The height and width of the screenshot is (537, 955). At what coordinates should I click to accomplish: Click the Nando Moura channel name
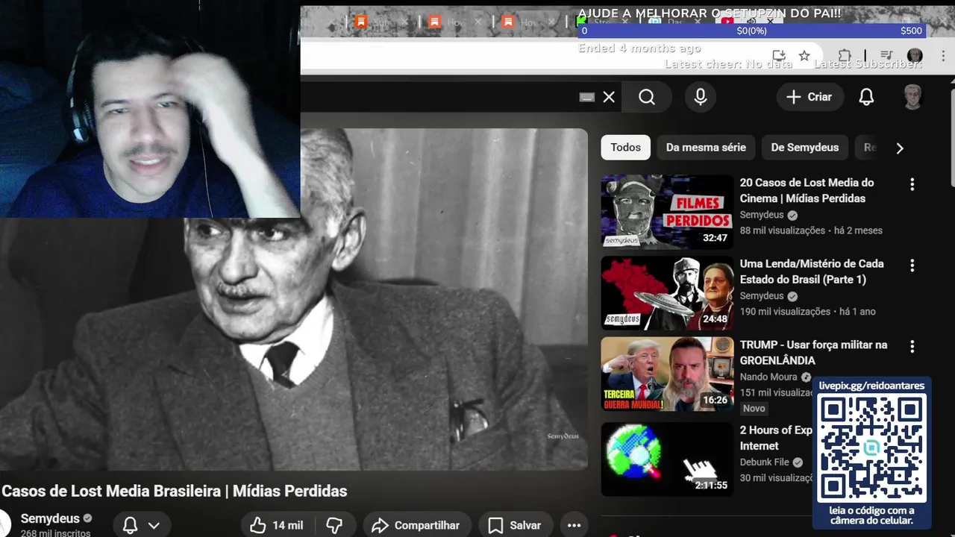pyautogui.click(x=768, y=377)
